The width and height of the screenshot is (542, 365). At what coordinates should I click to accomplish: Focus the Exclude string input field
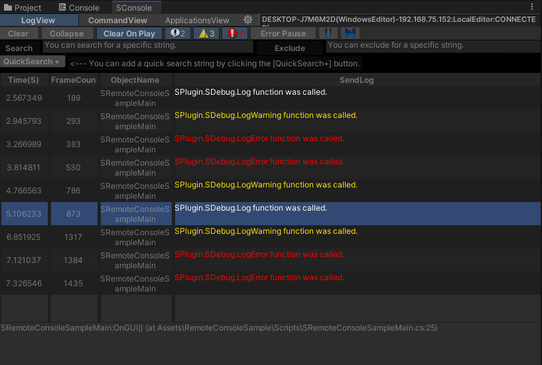433,46
